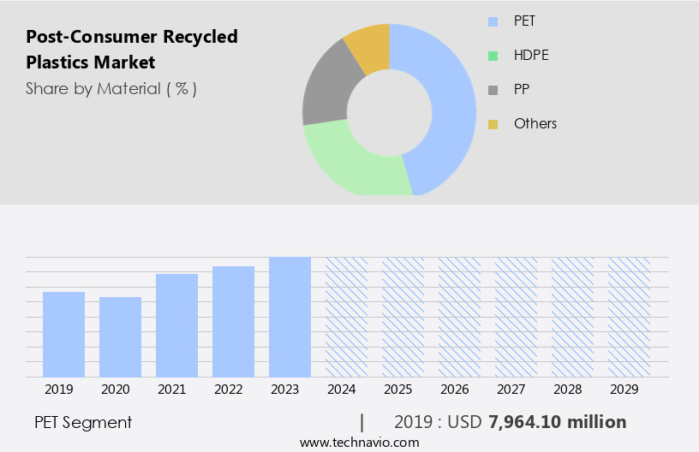Click the 2021 bar
699x452 pixels.
[176, 325]
